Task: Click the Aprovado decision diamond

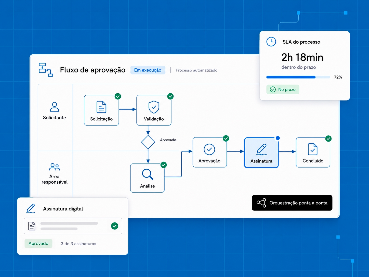Action: (x=148, y=142)
